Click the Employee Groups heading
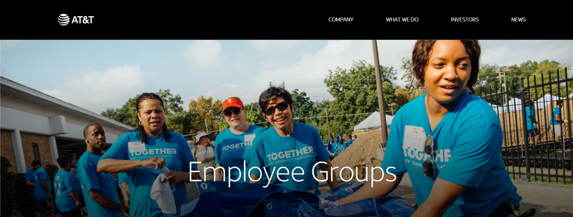This screenshot has width=573, height=217. (292, 173)
